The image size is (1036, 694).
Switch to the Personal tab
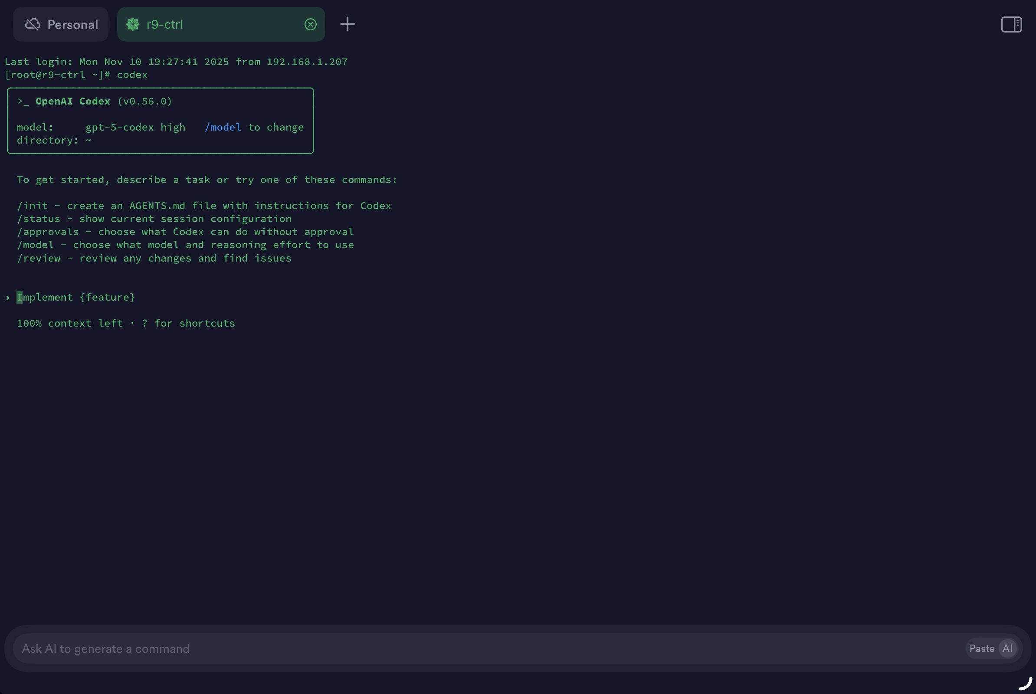click(72, 24)
